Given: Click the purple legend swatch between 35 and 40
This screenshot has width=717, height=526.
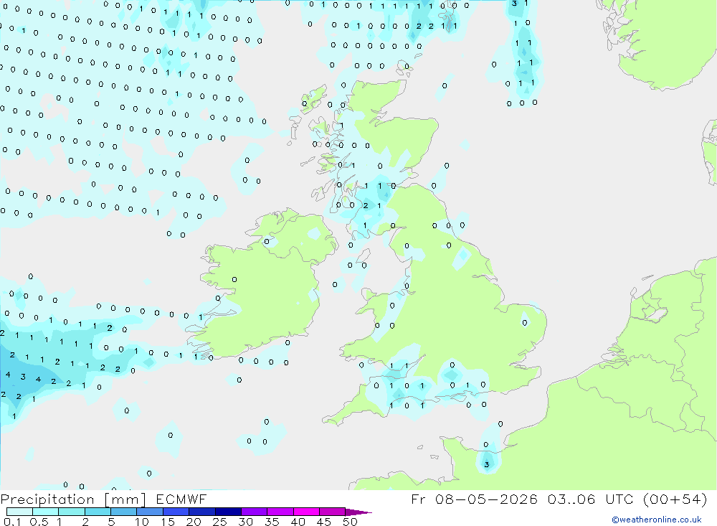Looking at the screenshot, I should point(280,512).
